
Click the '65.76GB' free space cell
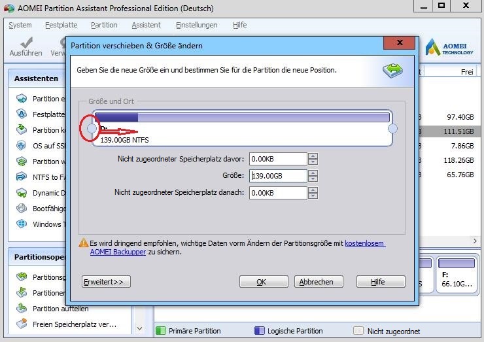(460, 175)
